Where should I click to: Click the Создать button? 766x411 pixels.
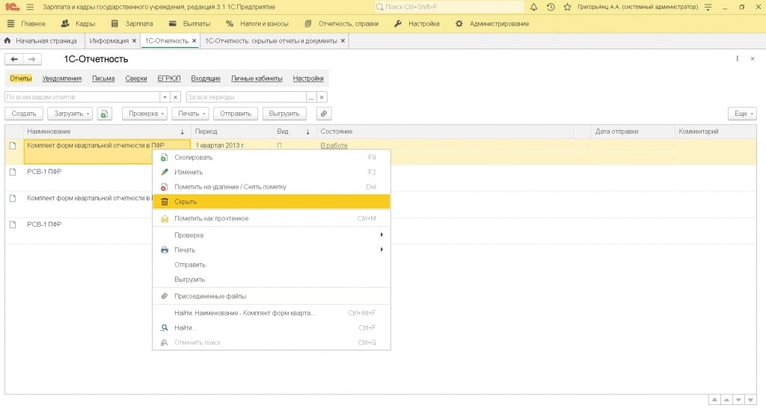coord(24,114)
